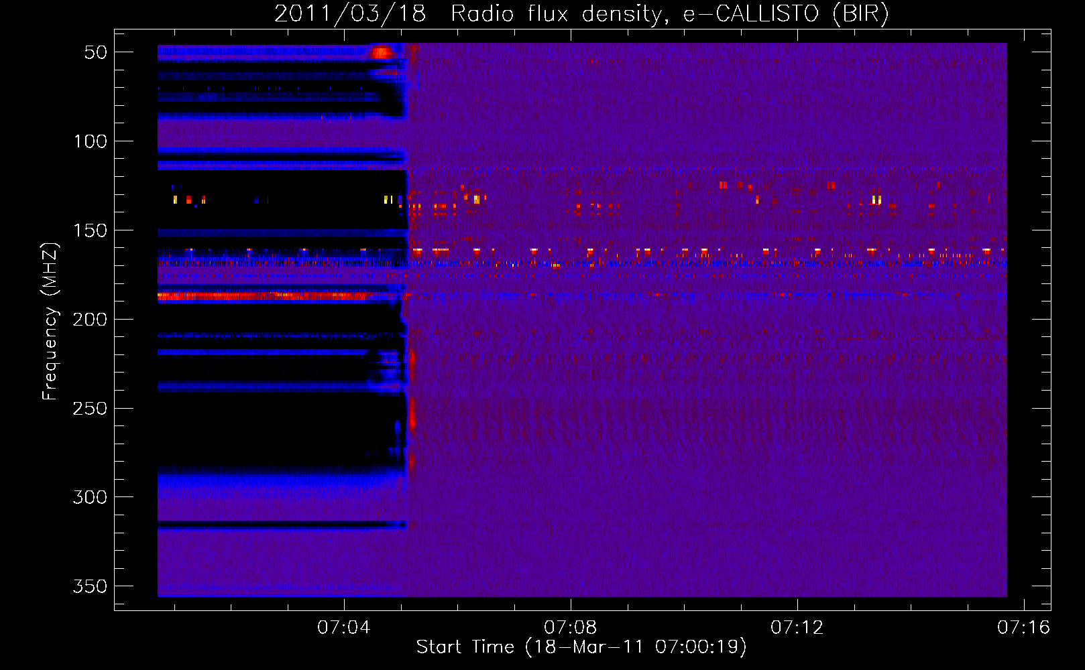Click the 07:16 time tick label
The width and height of the screenshot is (1085, 670).
[x=1023, y=628]
